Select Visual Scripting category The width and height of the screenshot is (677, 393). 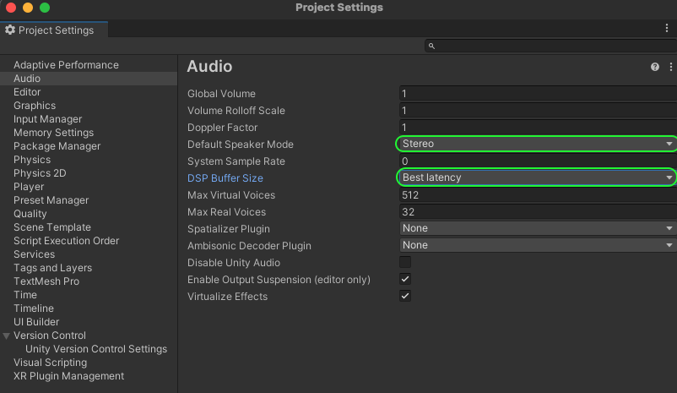tap(50, 363)
